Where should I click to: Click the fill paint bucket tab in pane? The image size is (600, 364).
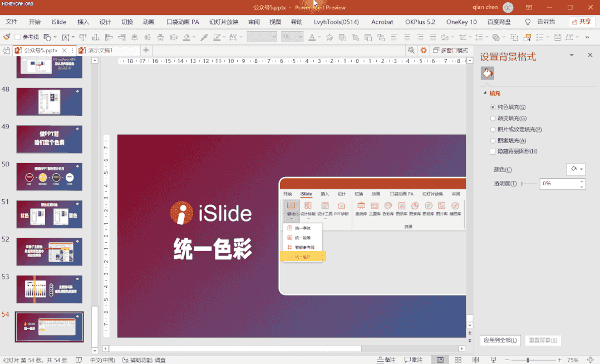487,73
